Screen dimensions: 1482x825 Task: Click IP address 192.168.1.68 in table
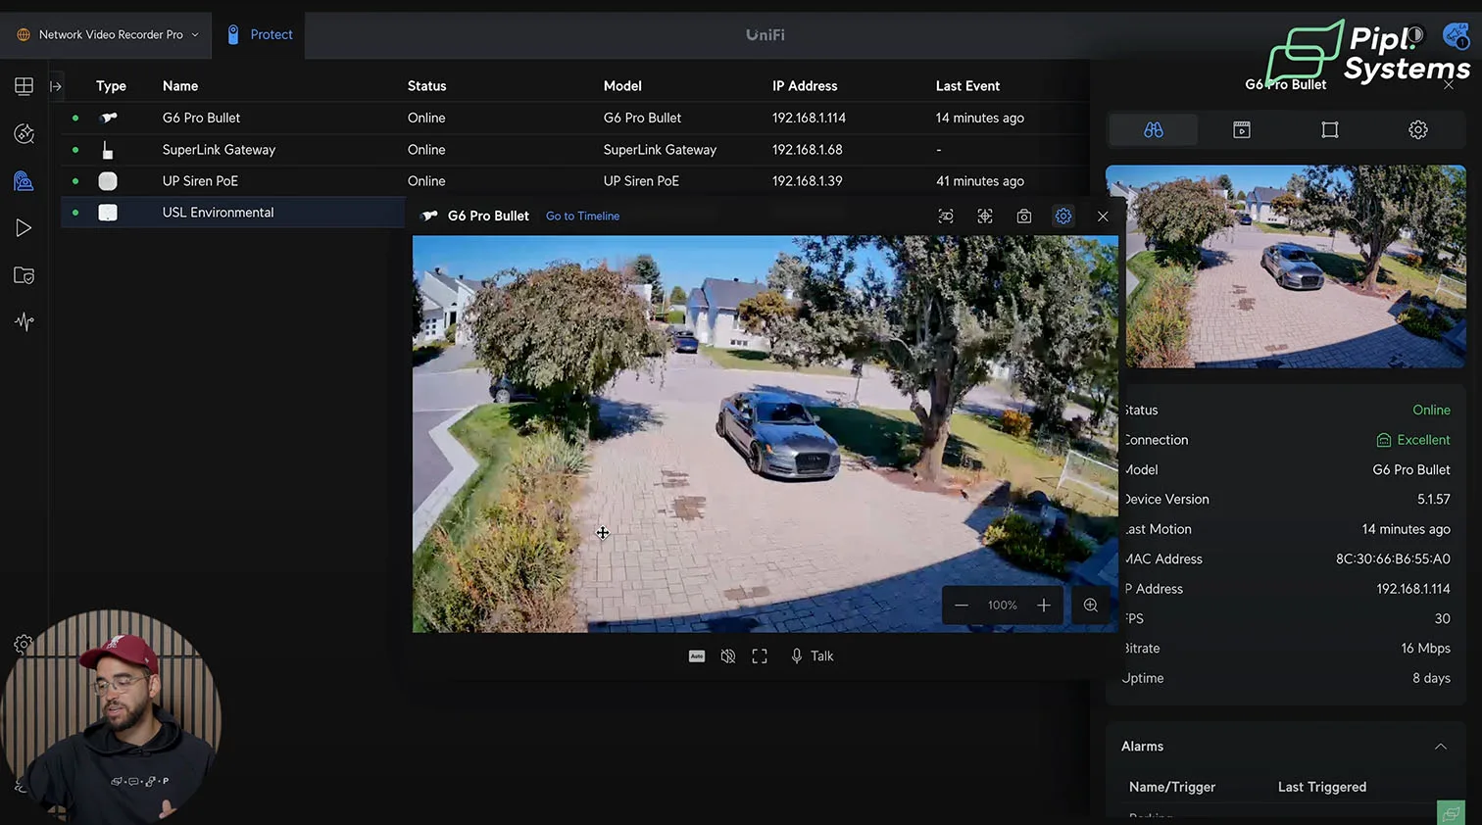click(x=807, y=150)
